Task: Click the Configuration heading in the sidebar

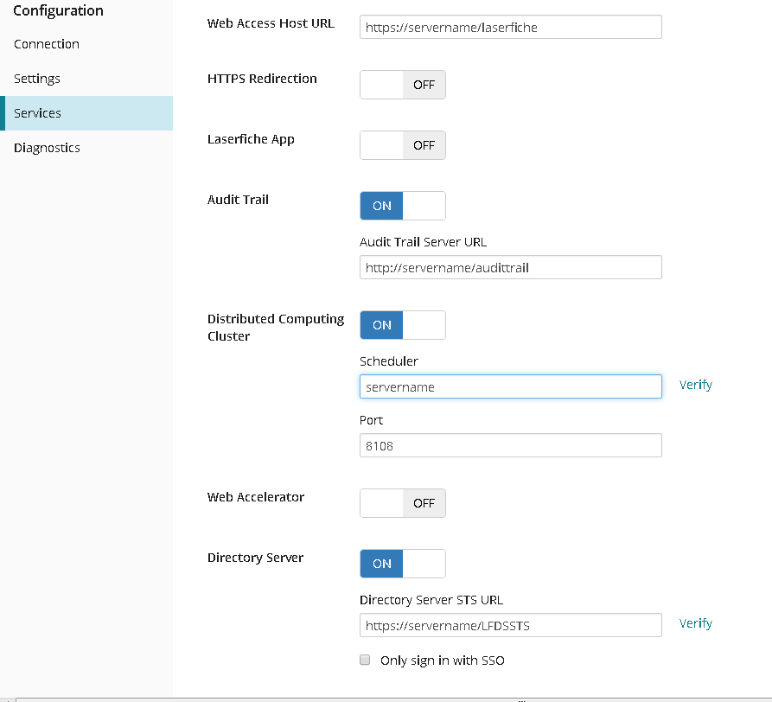Action: (58, 11)
